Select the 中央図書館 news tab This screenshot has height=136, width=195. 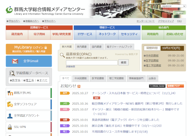click(81, 78)
